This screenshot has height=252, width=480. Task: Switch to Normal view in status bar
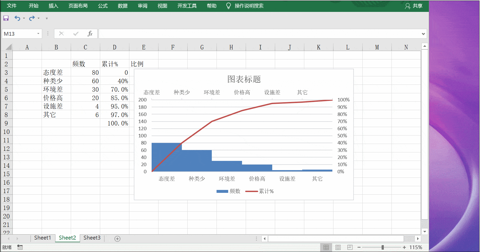[x=326, y=247]
